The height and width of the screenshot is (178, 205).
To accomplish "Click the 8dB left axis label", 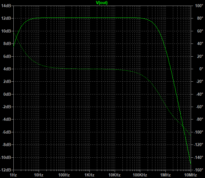I will 7,43.
